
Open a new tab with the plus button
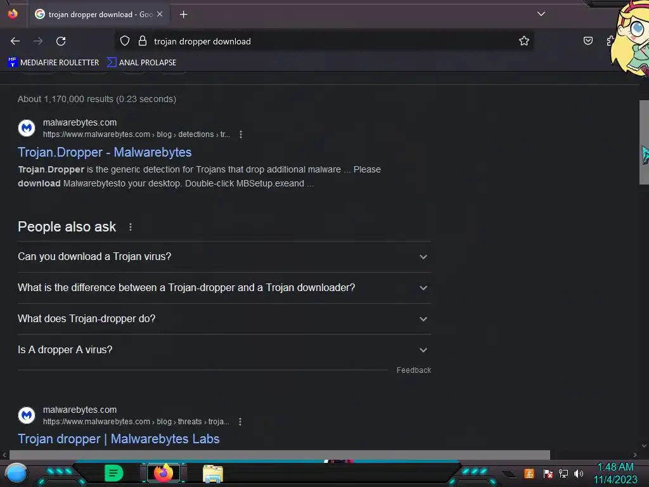tap(183, 15)
